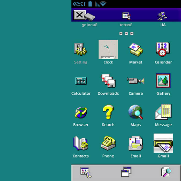Open the Downloads app icon
The height and width of the screenshot is (181, 181).
tap(108, 81)
